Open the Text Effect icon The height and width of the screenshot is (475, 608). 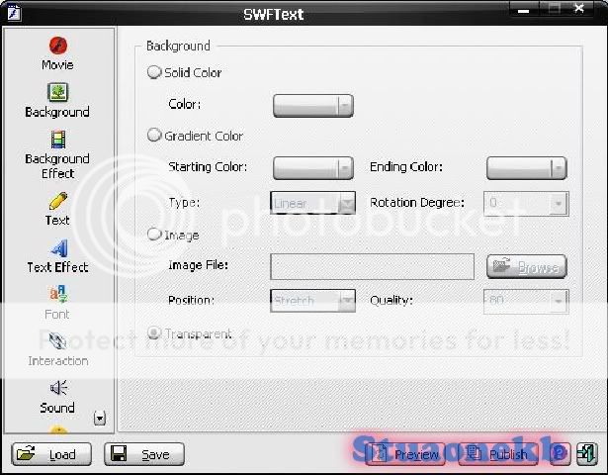click(x=59, y=248)
